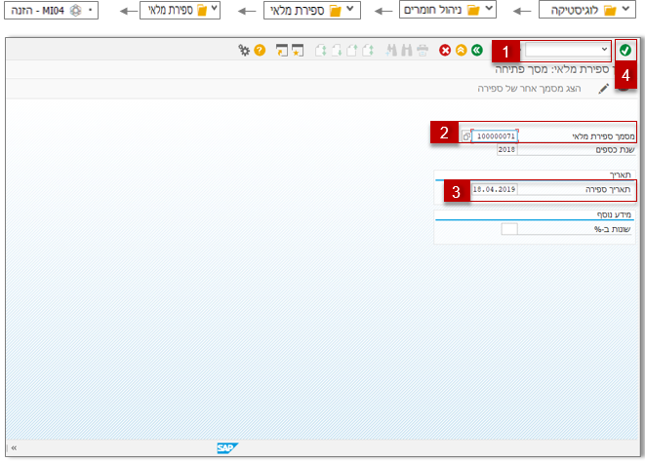Click the green Back arrows icon
This screenshot has width=645, height=462.
(477, 50)
